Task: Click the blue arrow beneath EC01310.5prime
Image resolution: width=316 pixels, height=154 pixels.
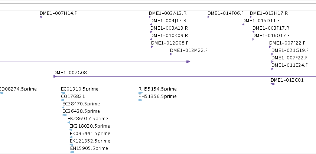Action: pos(63,93)
